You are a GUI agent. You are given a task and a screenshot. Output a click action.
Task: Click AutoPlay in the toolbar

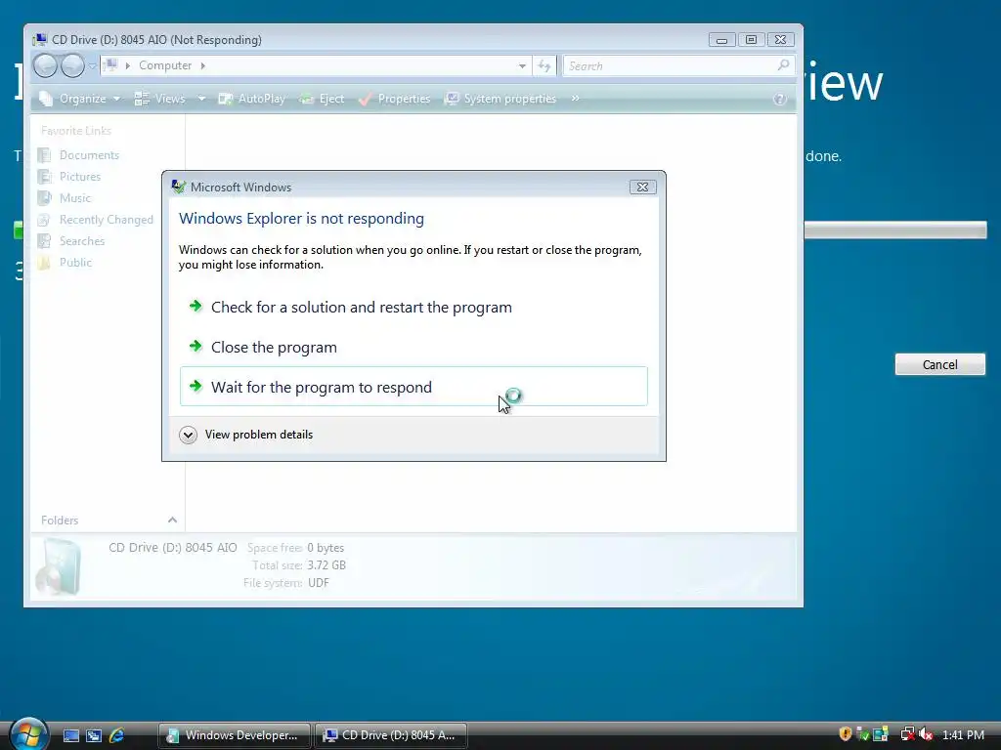click(251, 99)
